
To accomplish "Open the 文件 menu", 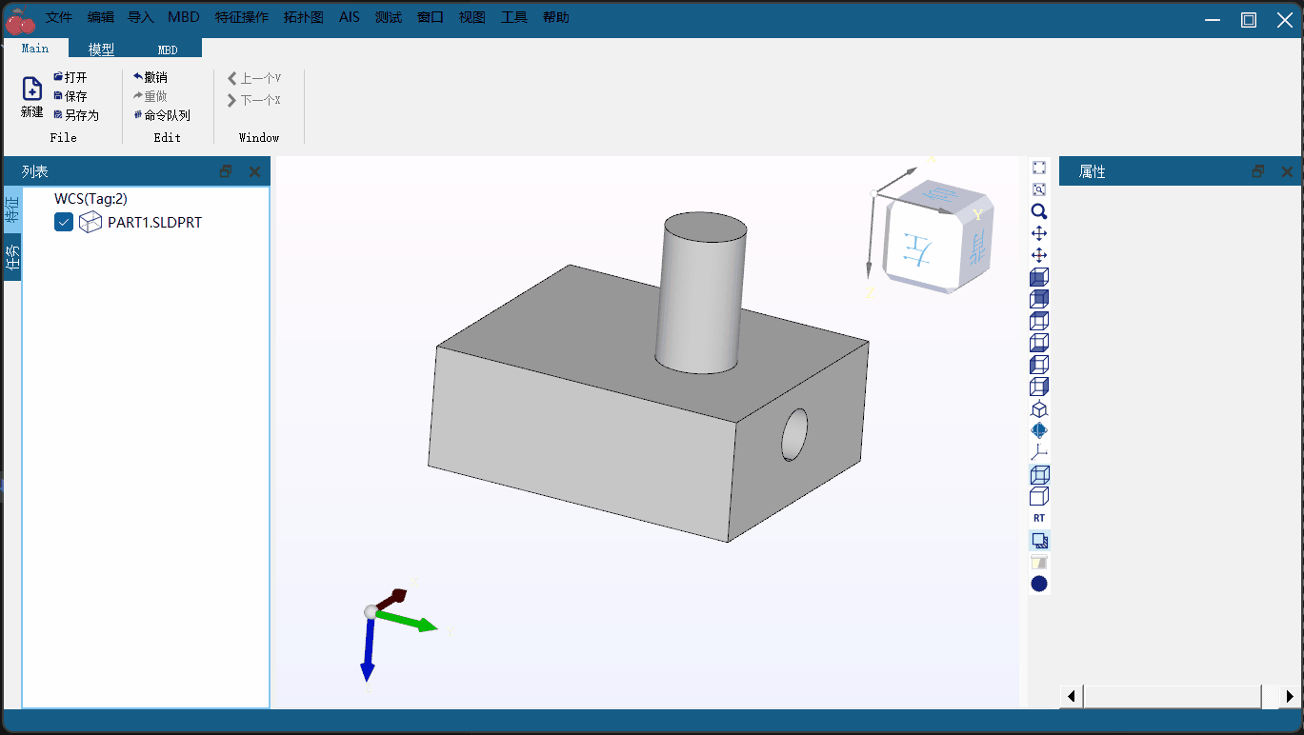I will pos(59,17).
